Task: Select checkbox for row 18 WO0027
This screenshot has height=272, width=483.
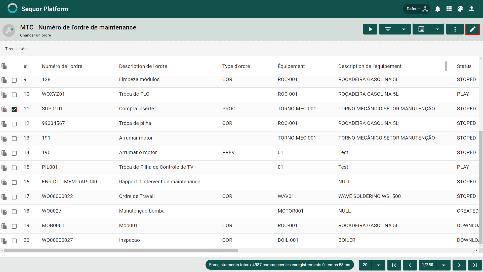Action: click(14, 212)
